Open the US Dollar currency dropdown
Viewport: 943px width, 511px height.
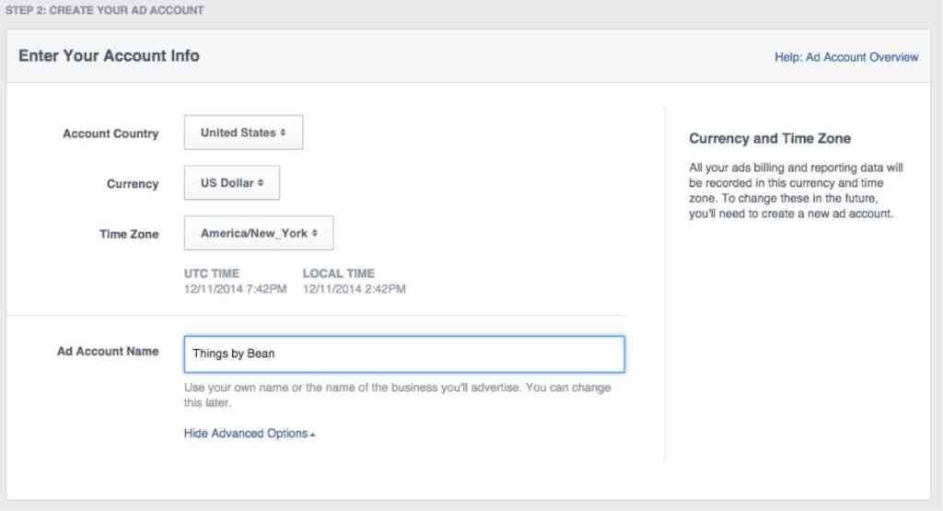tap(231, 183)
